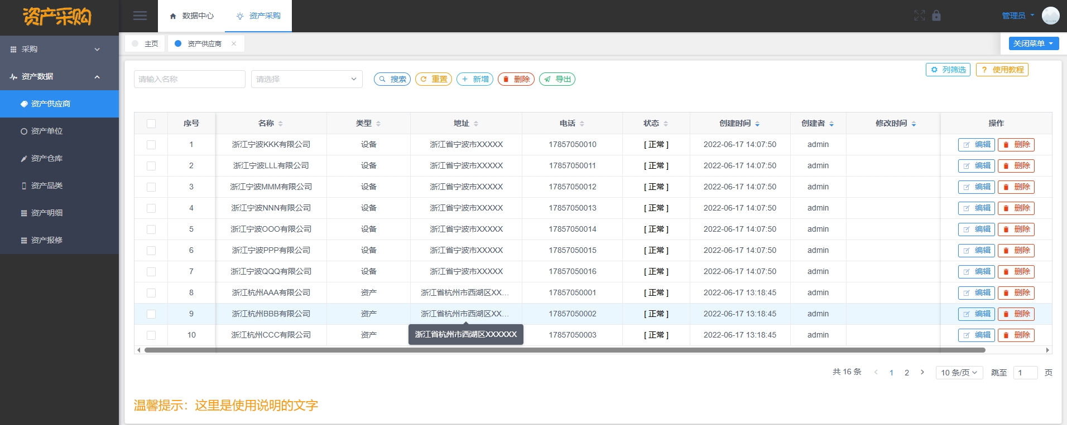The image size is (1067, 425).
Task: Sort table by 名称 column sort icon
Action: (x=281, y=124)
